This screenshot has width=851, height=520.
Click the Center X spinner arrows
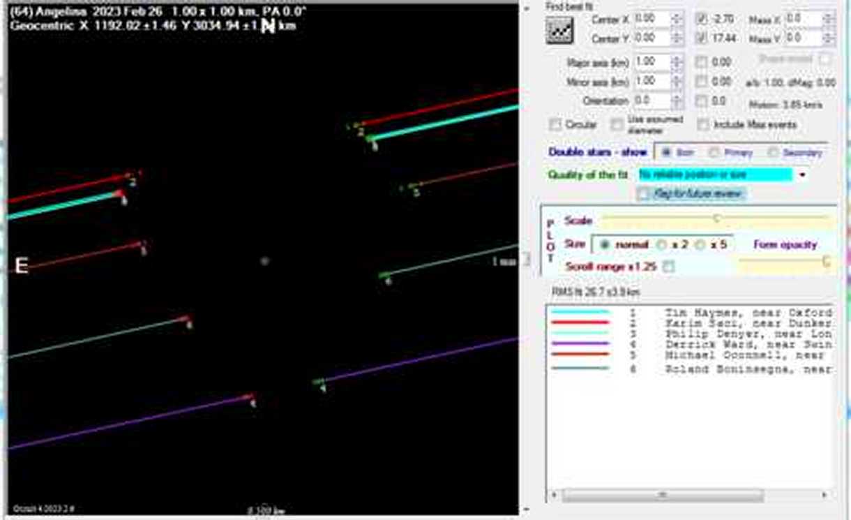click(676, 19)
